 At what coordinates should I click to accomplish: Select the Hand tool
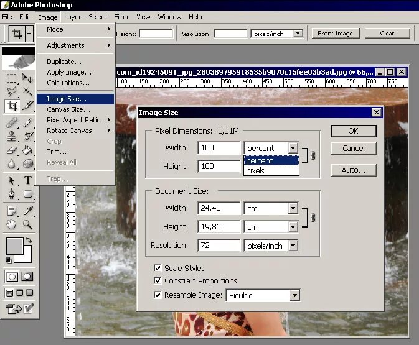11,224
